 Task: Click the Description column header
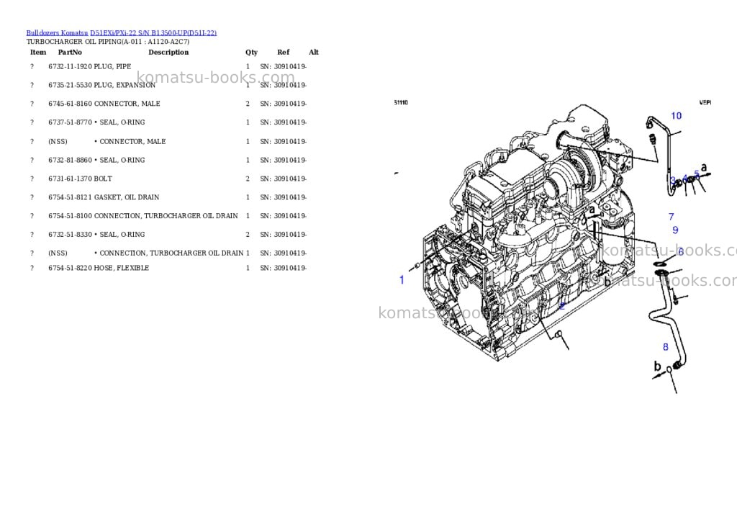(x=168, y=52)
